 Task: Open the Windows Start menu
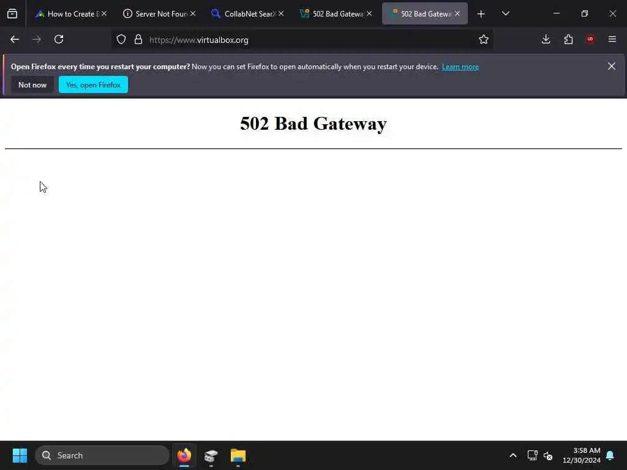20,455
